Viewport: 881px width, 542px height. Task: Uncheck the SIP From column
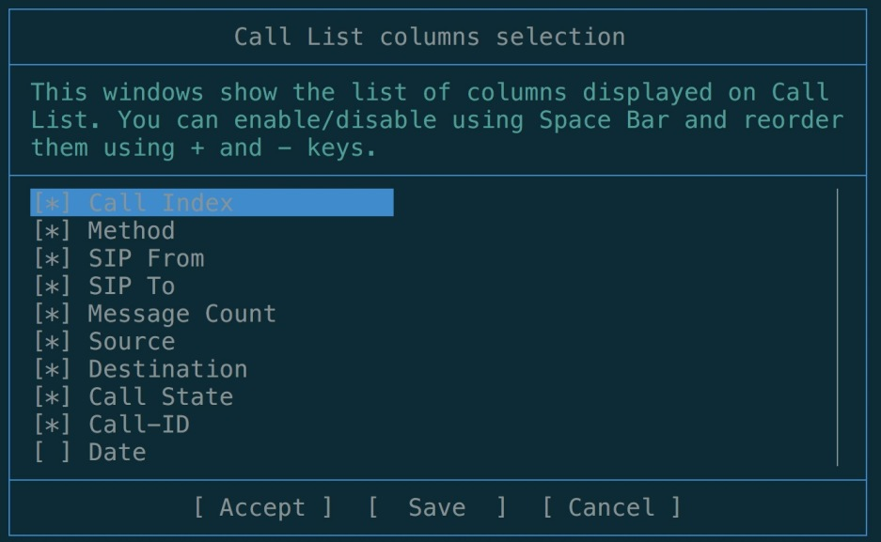[x=52, y=258]
